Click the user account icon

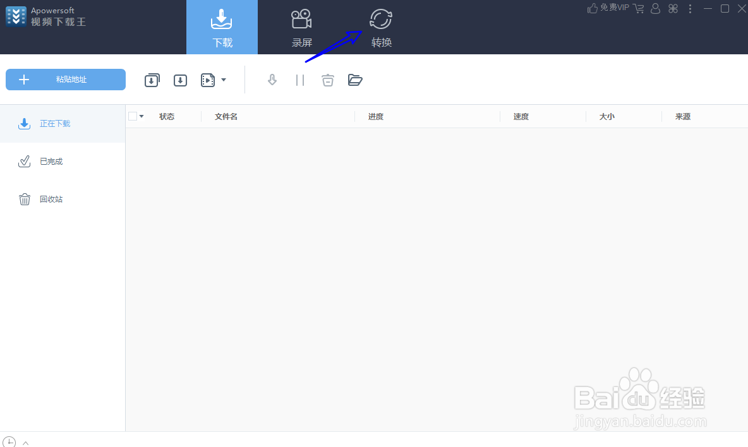point(656,9)
